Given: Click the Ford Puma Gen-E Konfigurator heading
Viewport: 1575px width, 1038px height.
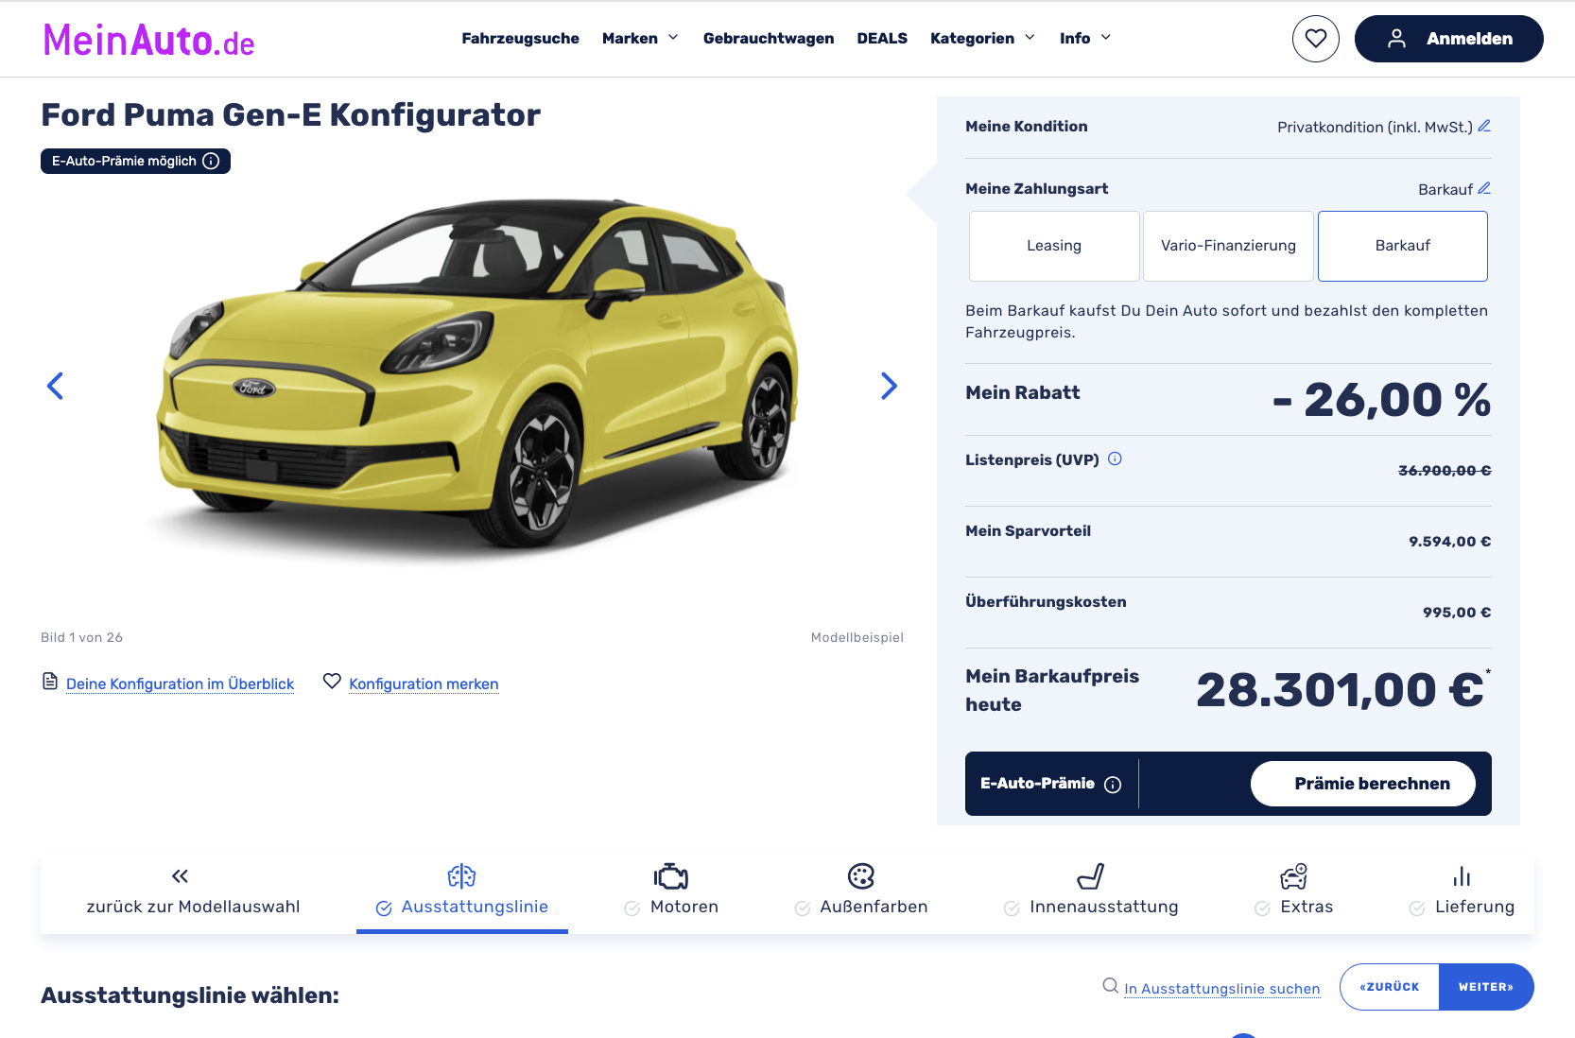Looking at the screenshot, I should (290, 115).
